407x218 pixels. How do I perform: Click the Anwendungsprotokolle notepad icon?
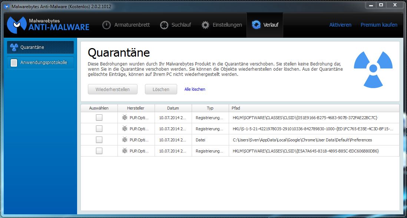[14, 63]
